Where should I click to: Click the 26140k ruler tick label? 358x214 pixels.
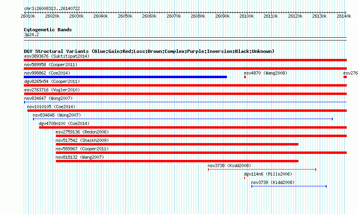point(344,16)
